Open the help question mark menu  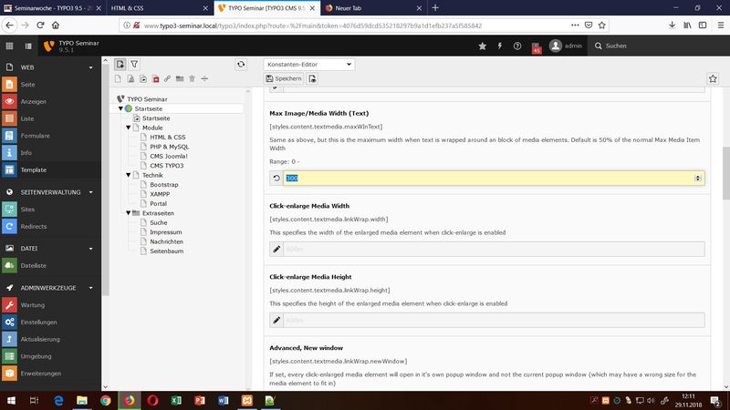click(517, 46)
